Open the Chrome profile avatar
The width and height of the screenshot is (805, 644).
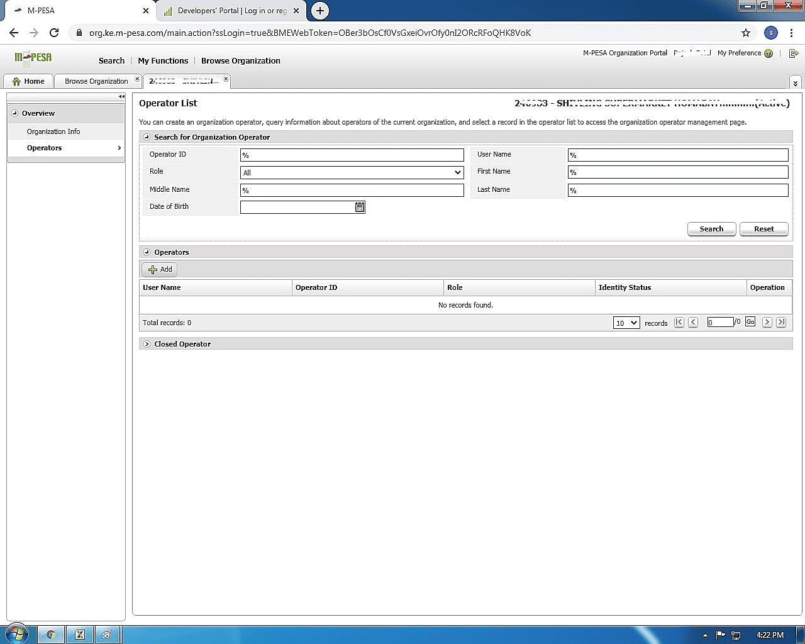point(770,33)
